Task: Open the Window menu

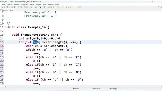Action: pyautogui.click(x=51, y=5)
